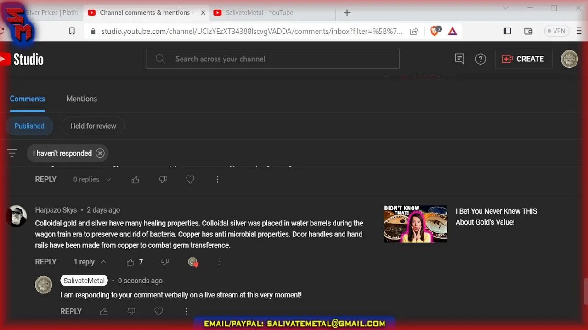Open video titled 'I Bet You Never Knew THIS'

pyautogui.click(x=496, y=216)
